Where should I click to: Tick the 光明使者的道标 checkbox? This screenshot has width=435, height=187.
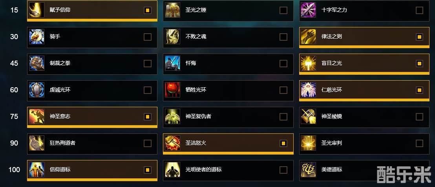tap(283, 169)
